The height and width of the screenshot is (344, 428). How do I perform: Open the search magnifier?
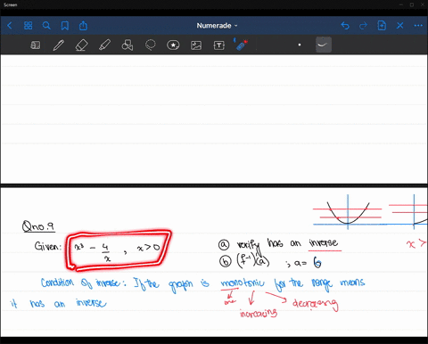46,26
